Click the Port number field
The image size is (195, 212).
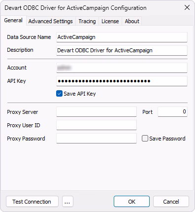point(172,112)
